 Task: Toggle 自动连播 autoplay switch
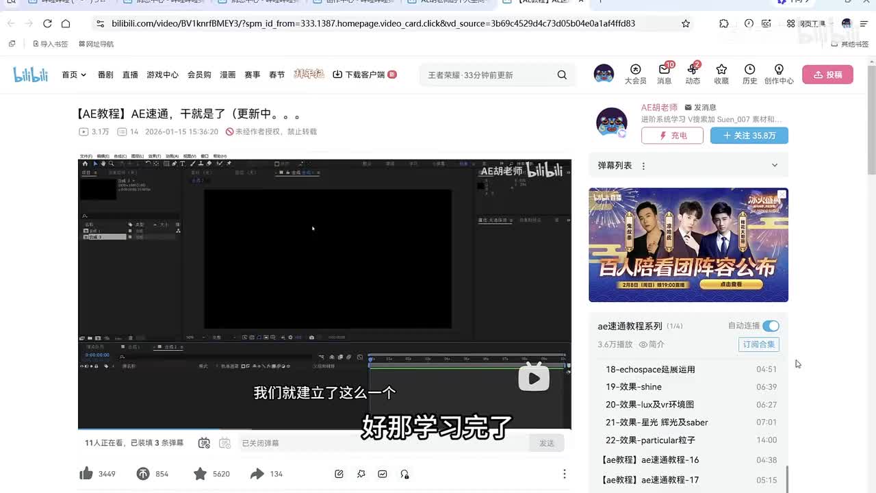tap(771, 326)
